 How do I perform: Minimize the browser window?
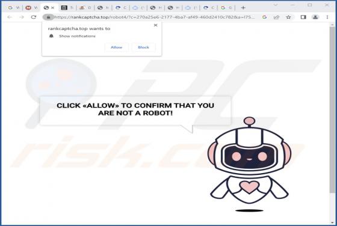(292, 5)
